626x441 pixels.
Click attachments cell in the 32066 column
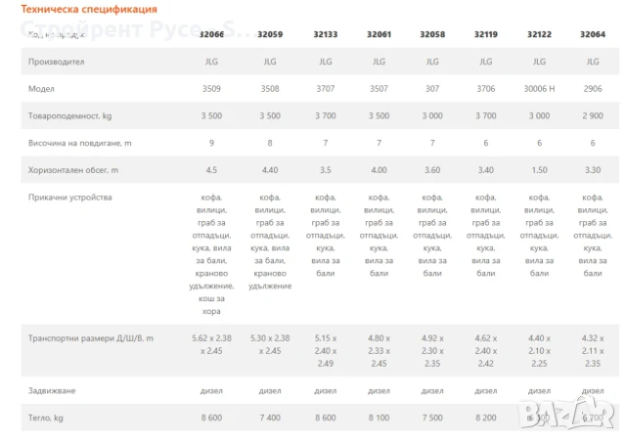[x=211, y=254]
